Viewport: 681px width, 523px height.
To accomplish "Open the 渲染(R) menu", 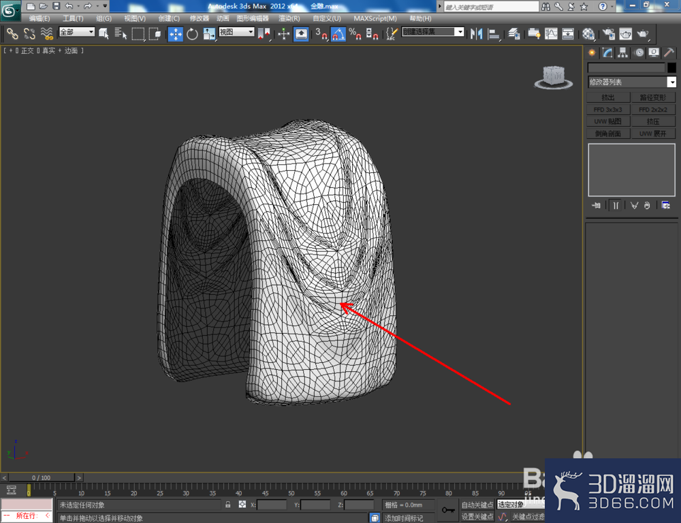I will (x=289, y=18).
